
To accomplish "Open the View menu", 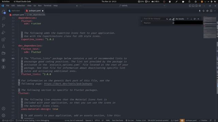I will coord(29,6).
